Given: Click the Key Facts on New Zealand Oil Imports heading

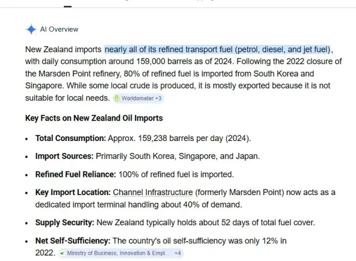Looking at the screenshot, I should [x=94, y=118].
